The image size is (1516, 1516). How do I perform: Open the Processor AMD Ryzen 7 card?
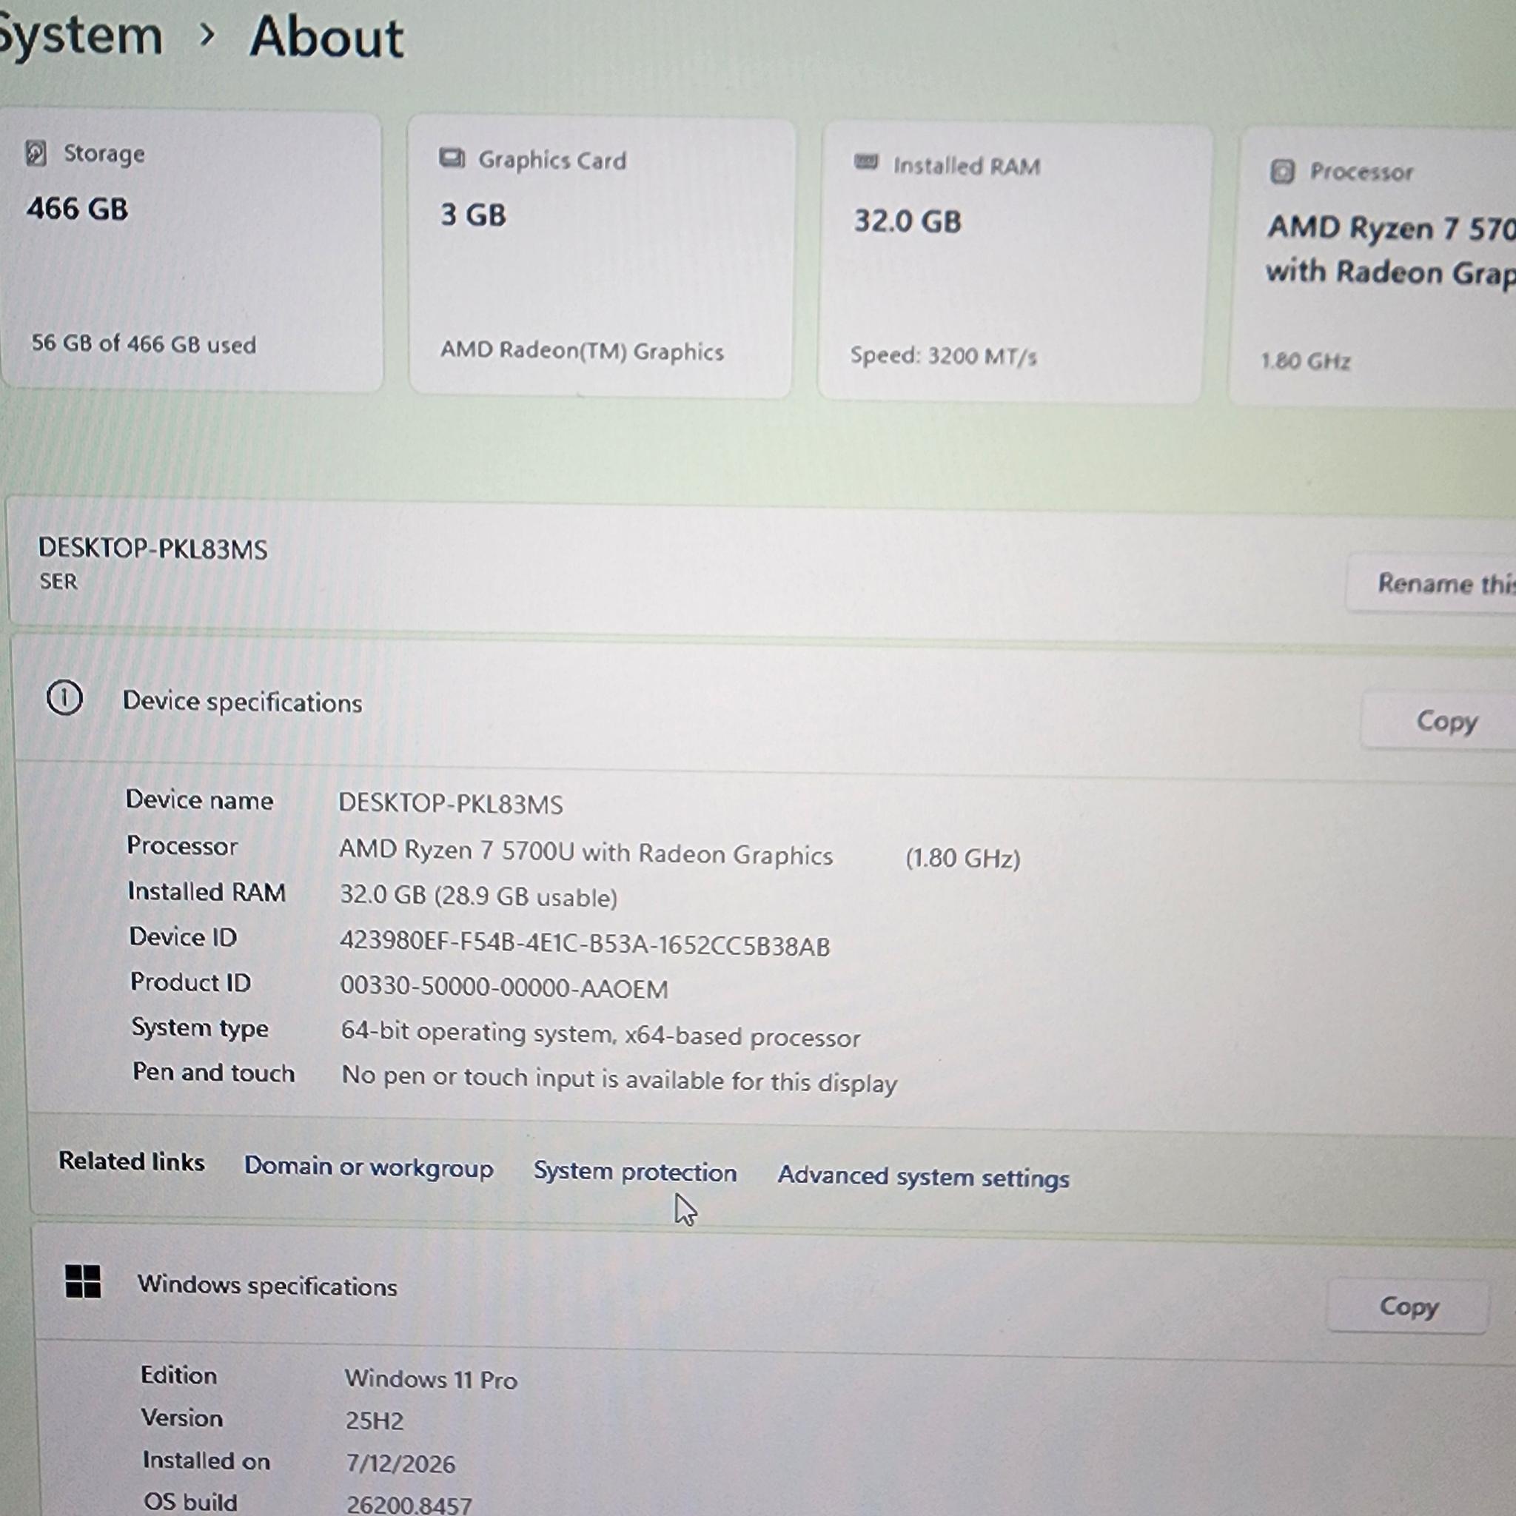1373,267
